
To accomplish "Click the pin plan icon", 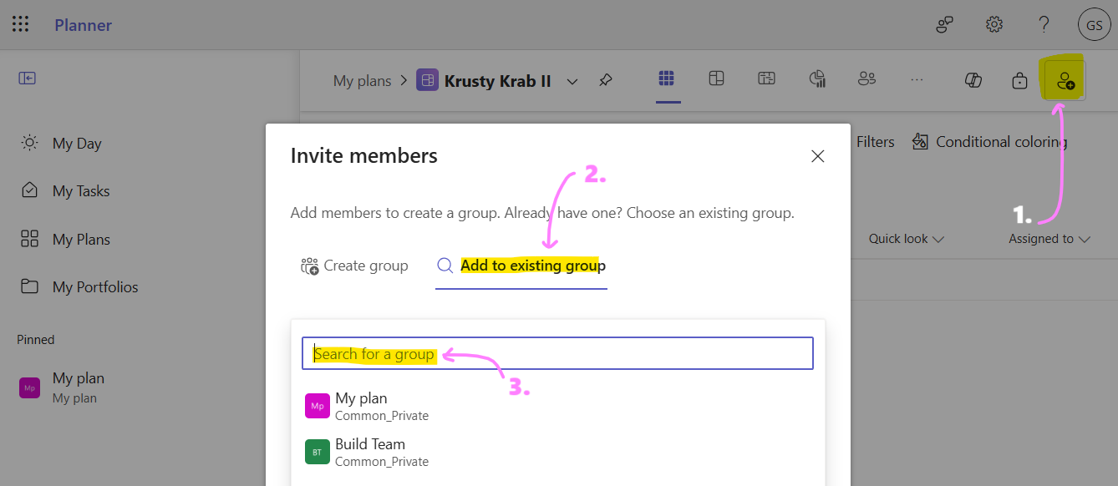I will pyautogui.click(x=606, y=80).
